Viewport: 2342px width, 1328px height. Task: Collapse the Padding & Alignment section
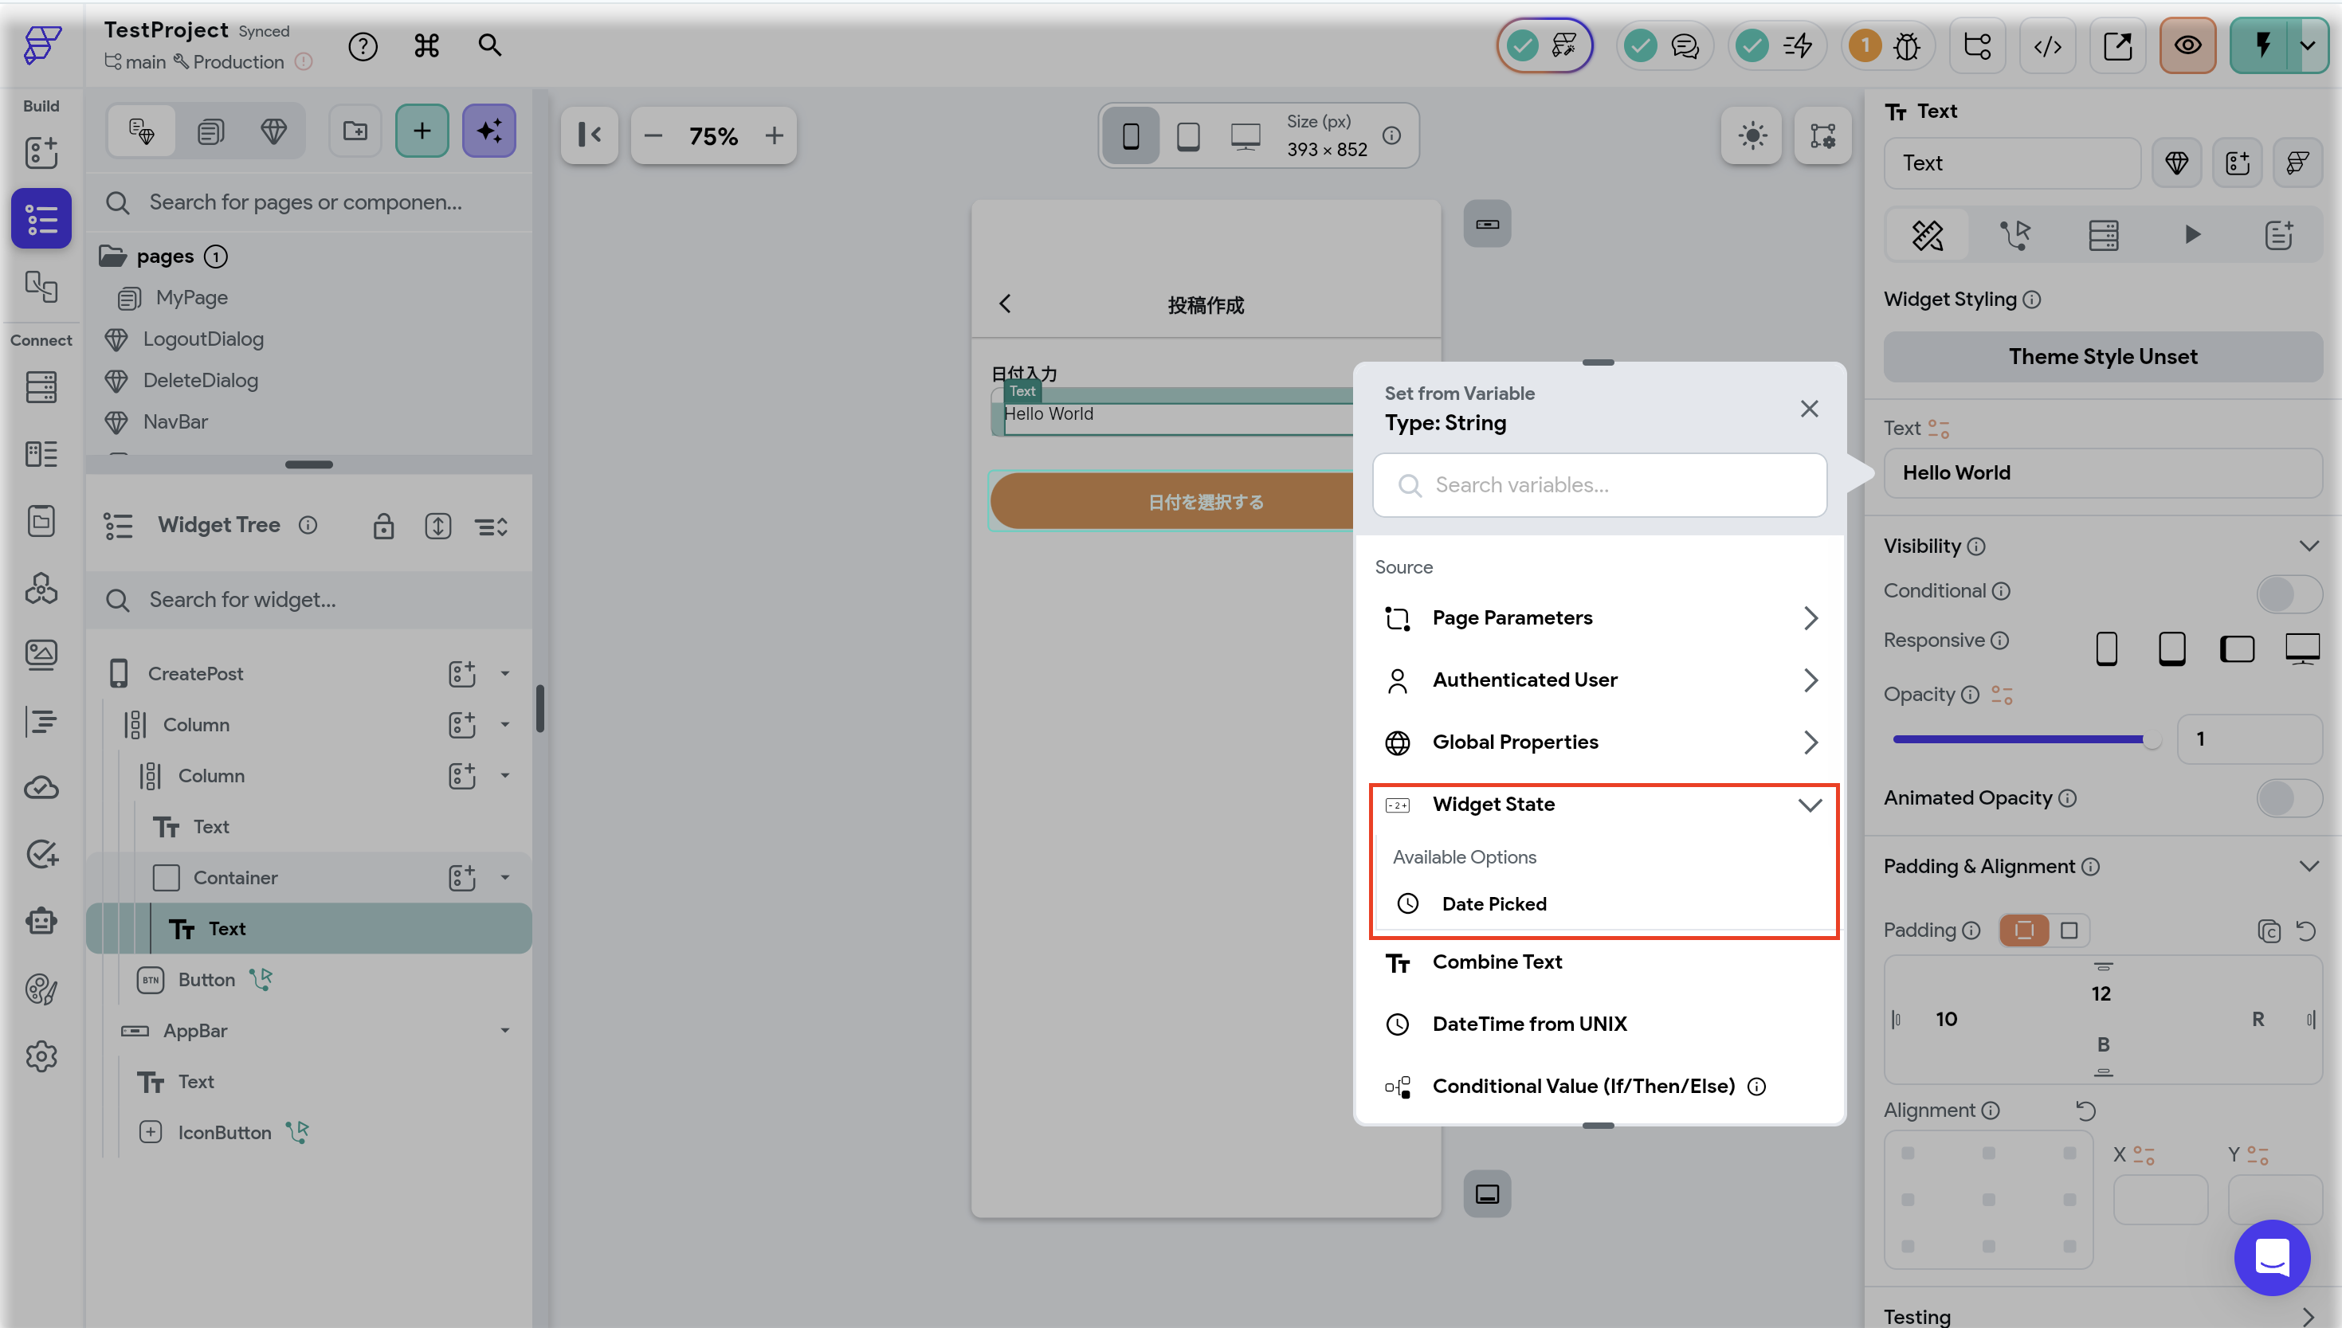coord(2309,867)
